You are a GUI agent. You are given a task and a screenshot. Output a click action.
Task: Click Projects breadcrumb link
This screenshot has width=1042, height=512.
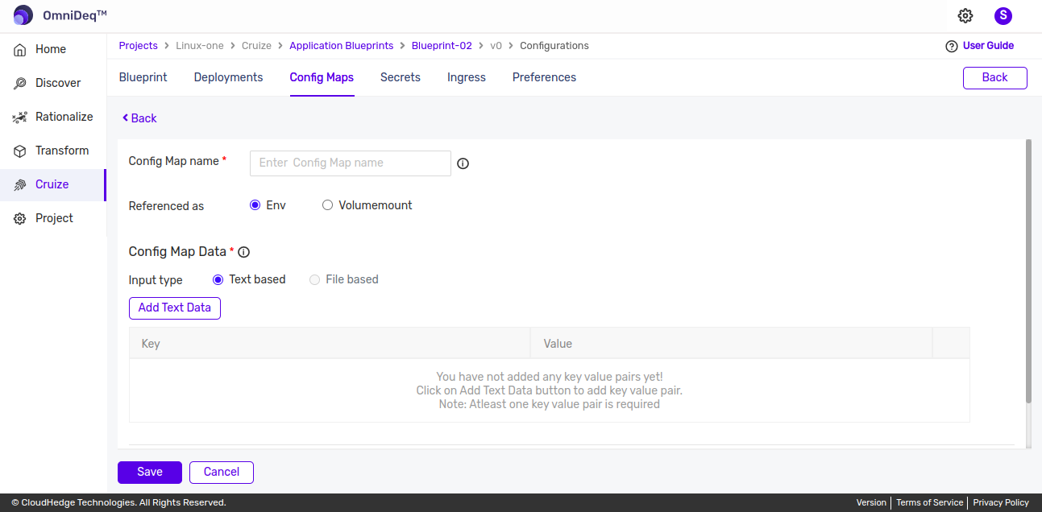[x=139, y=46]
